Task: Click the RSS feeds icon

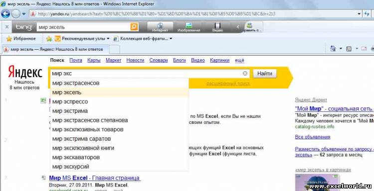Action: [349, 49]
